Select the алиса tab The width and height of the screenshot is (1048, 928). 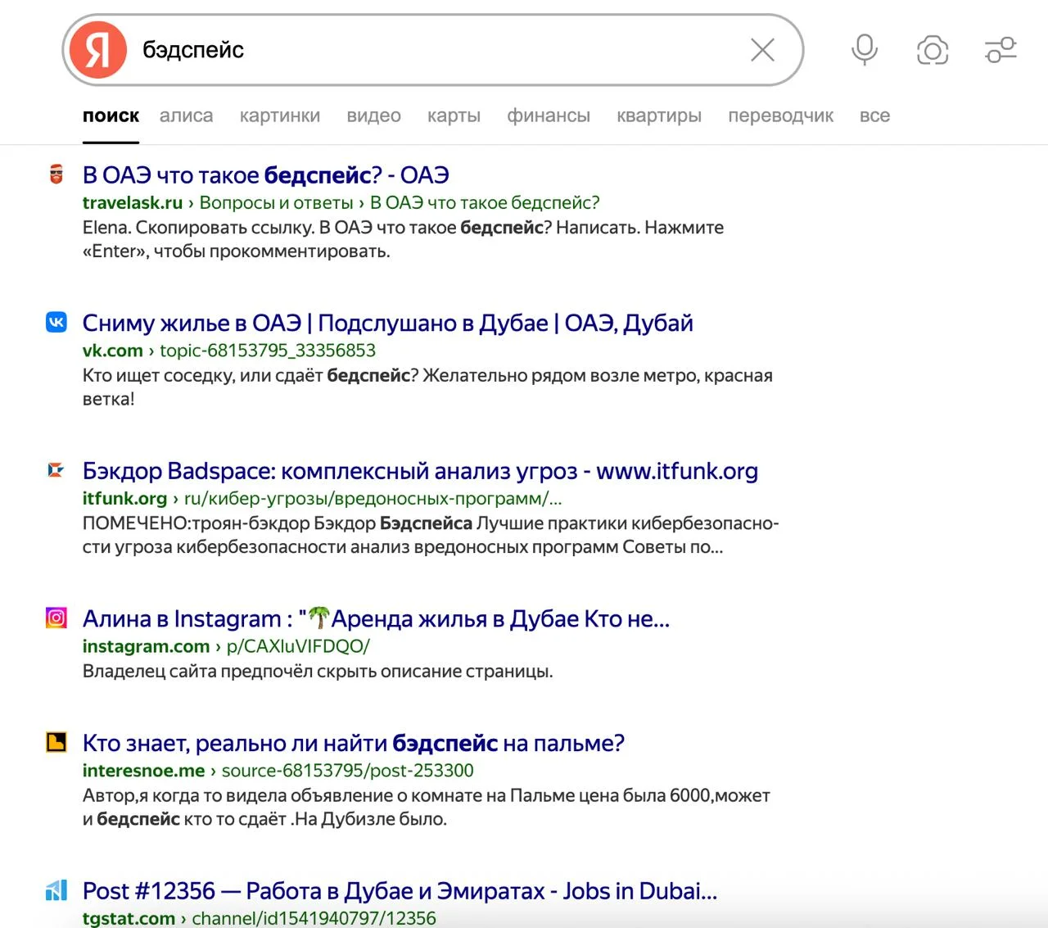coord(186,115)
